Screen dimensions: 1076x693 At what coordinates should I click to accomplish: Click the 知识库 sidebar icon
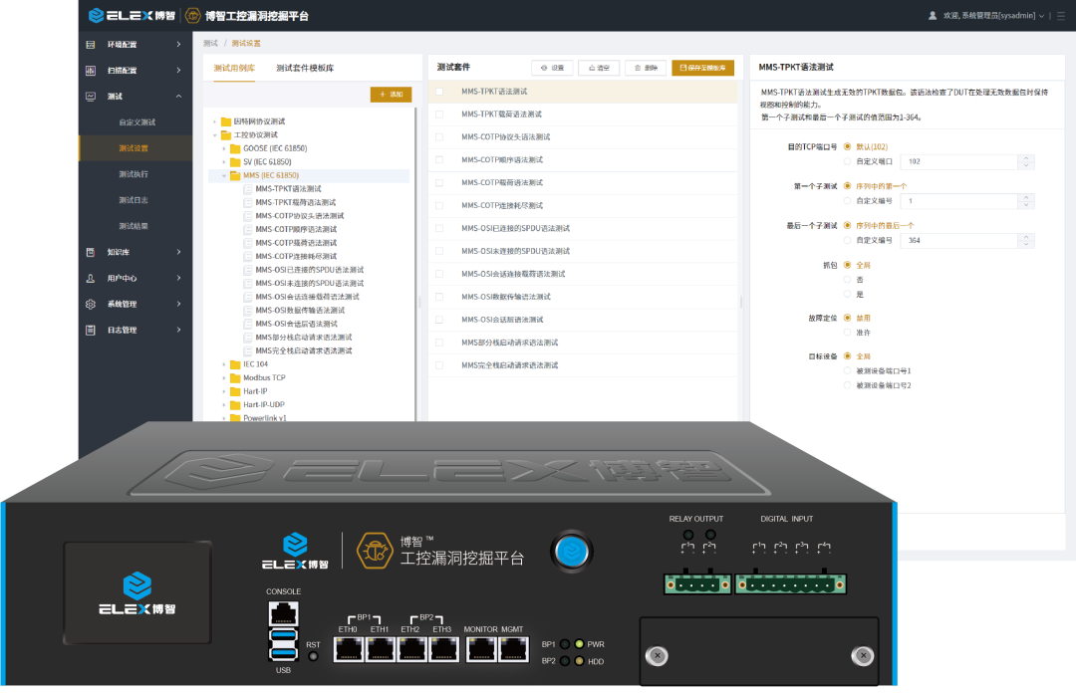tap(91, 253)
